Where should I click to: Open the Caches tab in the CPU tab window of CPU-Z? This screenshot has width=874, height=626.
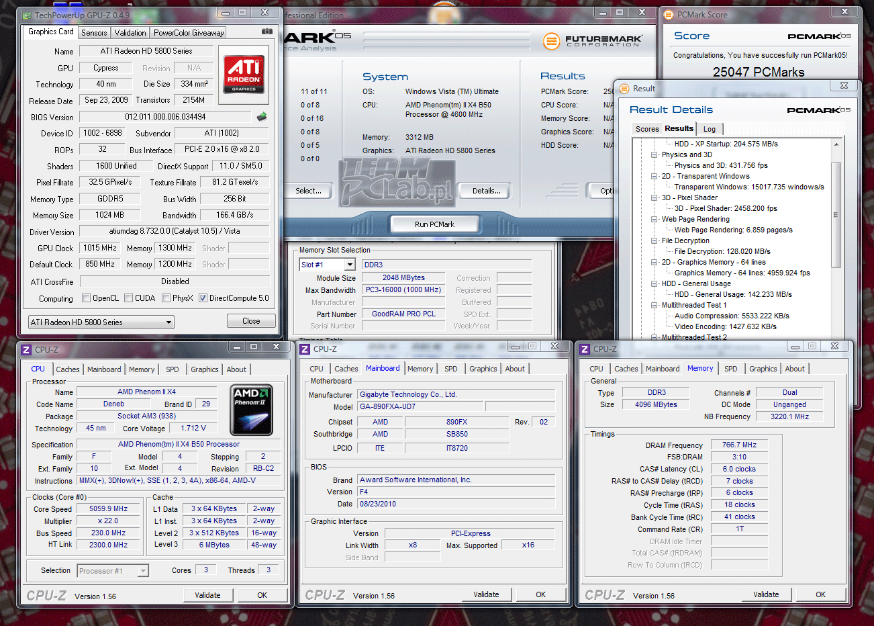68,369
